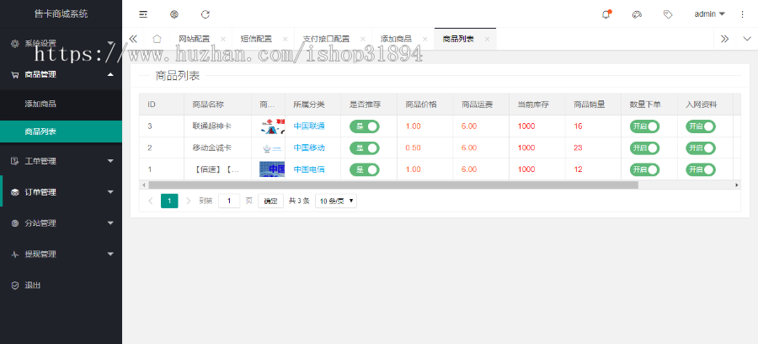Switch to the 网站配置 tab

(x=195, y=39)
